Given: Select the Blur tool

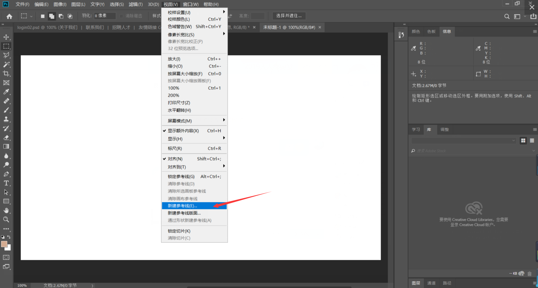Looking at the screenshot, I should coord(6,156).
